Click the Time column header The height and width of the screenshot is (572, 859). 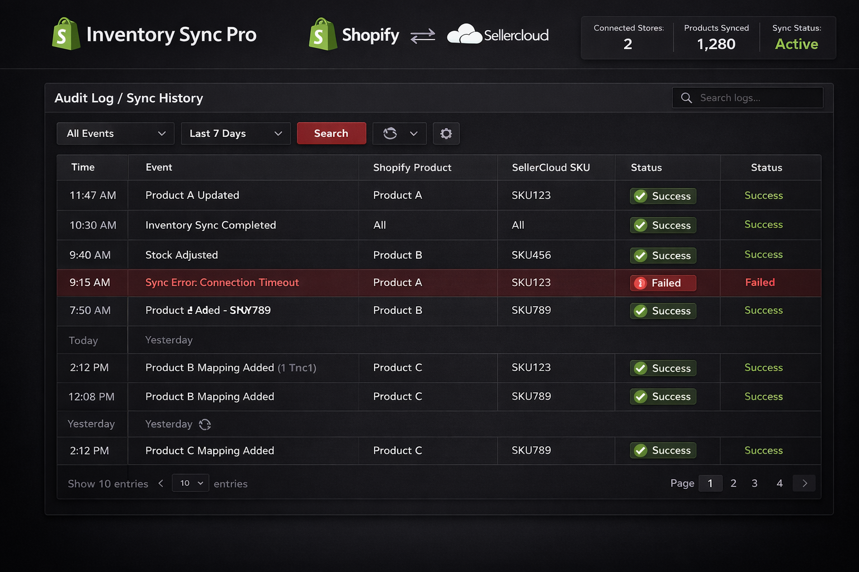(83, 167)
